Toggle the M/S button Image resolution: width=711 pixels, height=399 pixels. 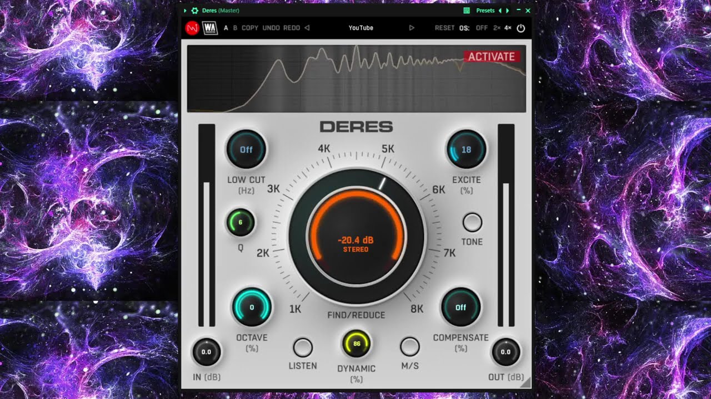410,346
